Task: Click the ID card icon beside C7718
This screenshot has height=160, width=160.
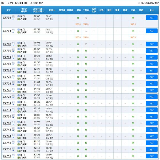Action: 13,69
